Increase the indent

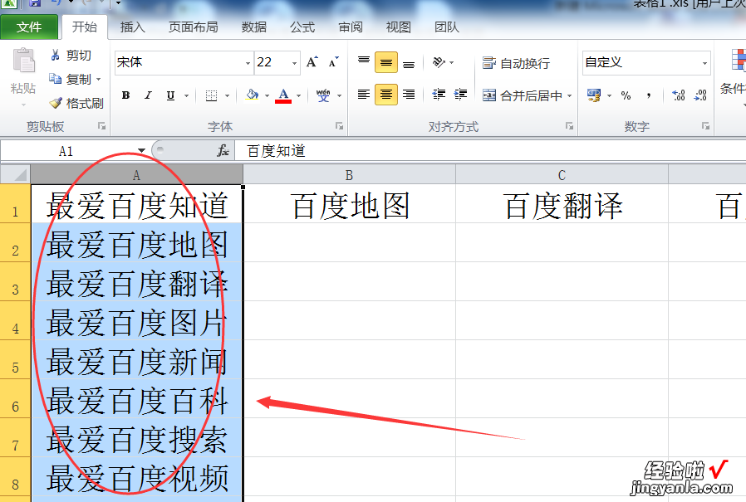click(x=460, y=94)
